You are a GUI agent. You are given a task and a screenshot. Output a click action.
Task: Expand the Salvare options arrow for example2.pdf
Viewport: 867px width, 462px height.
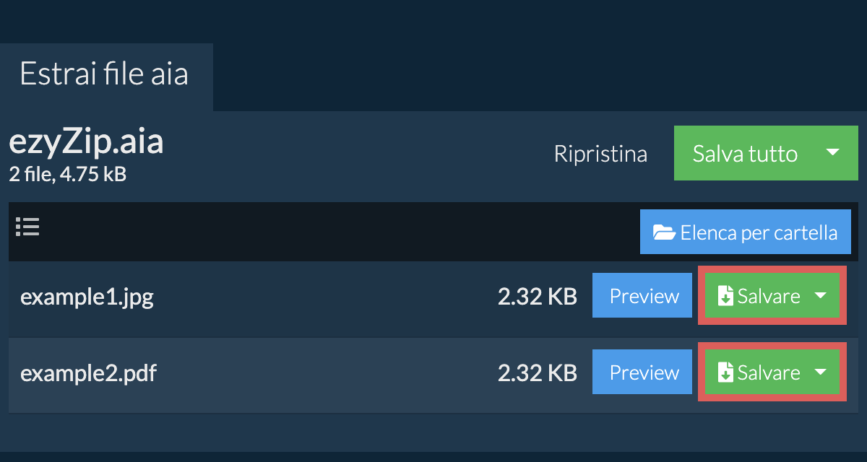(x=820, y=372)
